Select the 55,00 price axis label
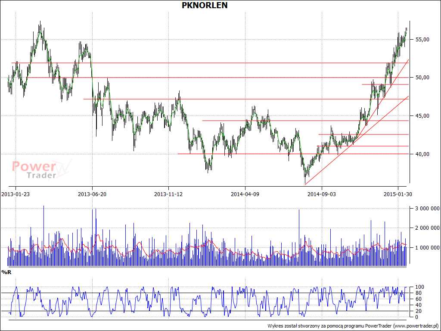This screenshot has height=331, width=441. pos(422,39)
